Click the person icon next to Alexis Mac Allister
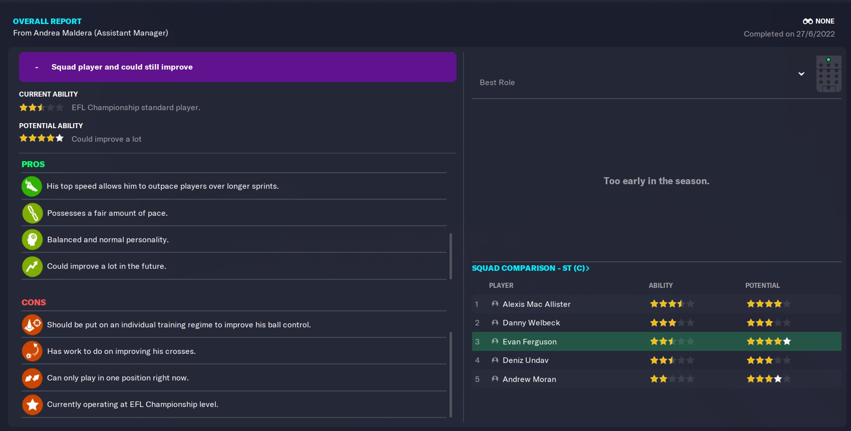 (495, 304)
